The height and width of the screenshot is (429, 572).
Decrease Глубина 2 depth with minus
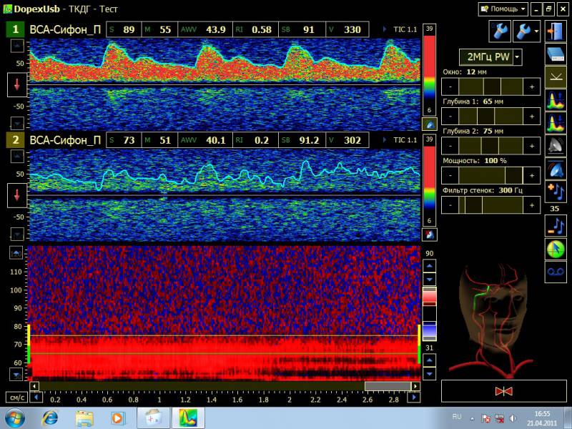point(450,146)
